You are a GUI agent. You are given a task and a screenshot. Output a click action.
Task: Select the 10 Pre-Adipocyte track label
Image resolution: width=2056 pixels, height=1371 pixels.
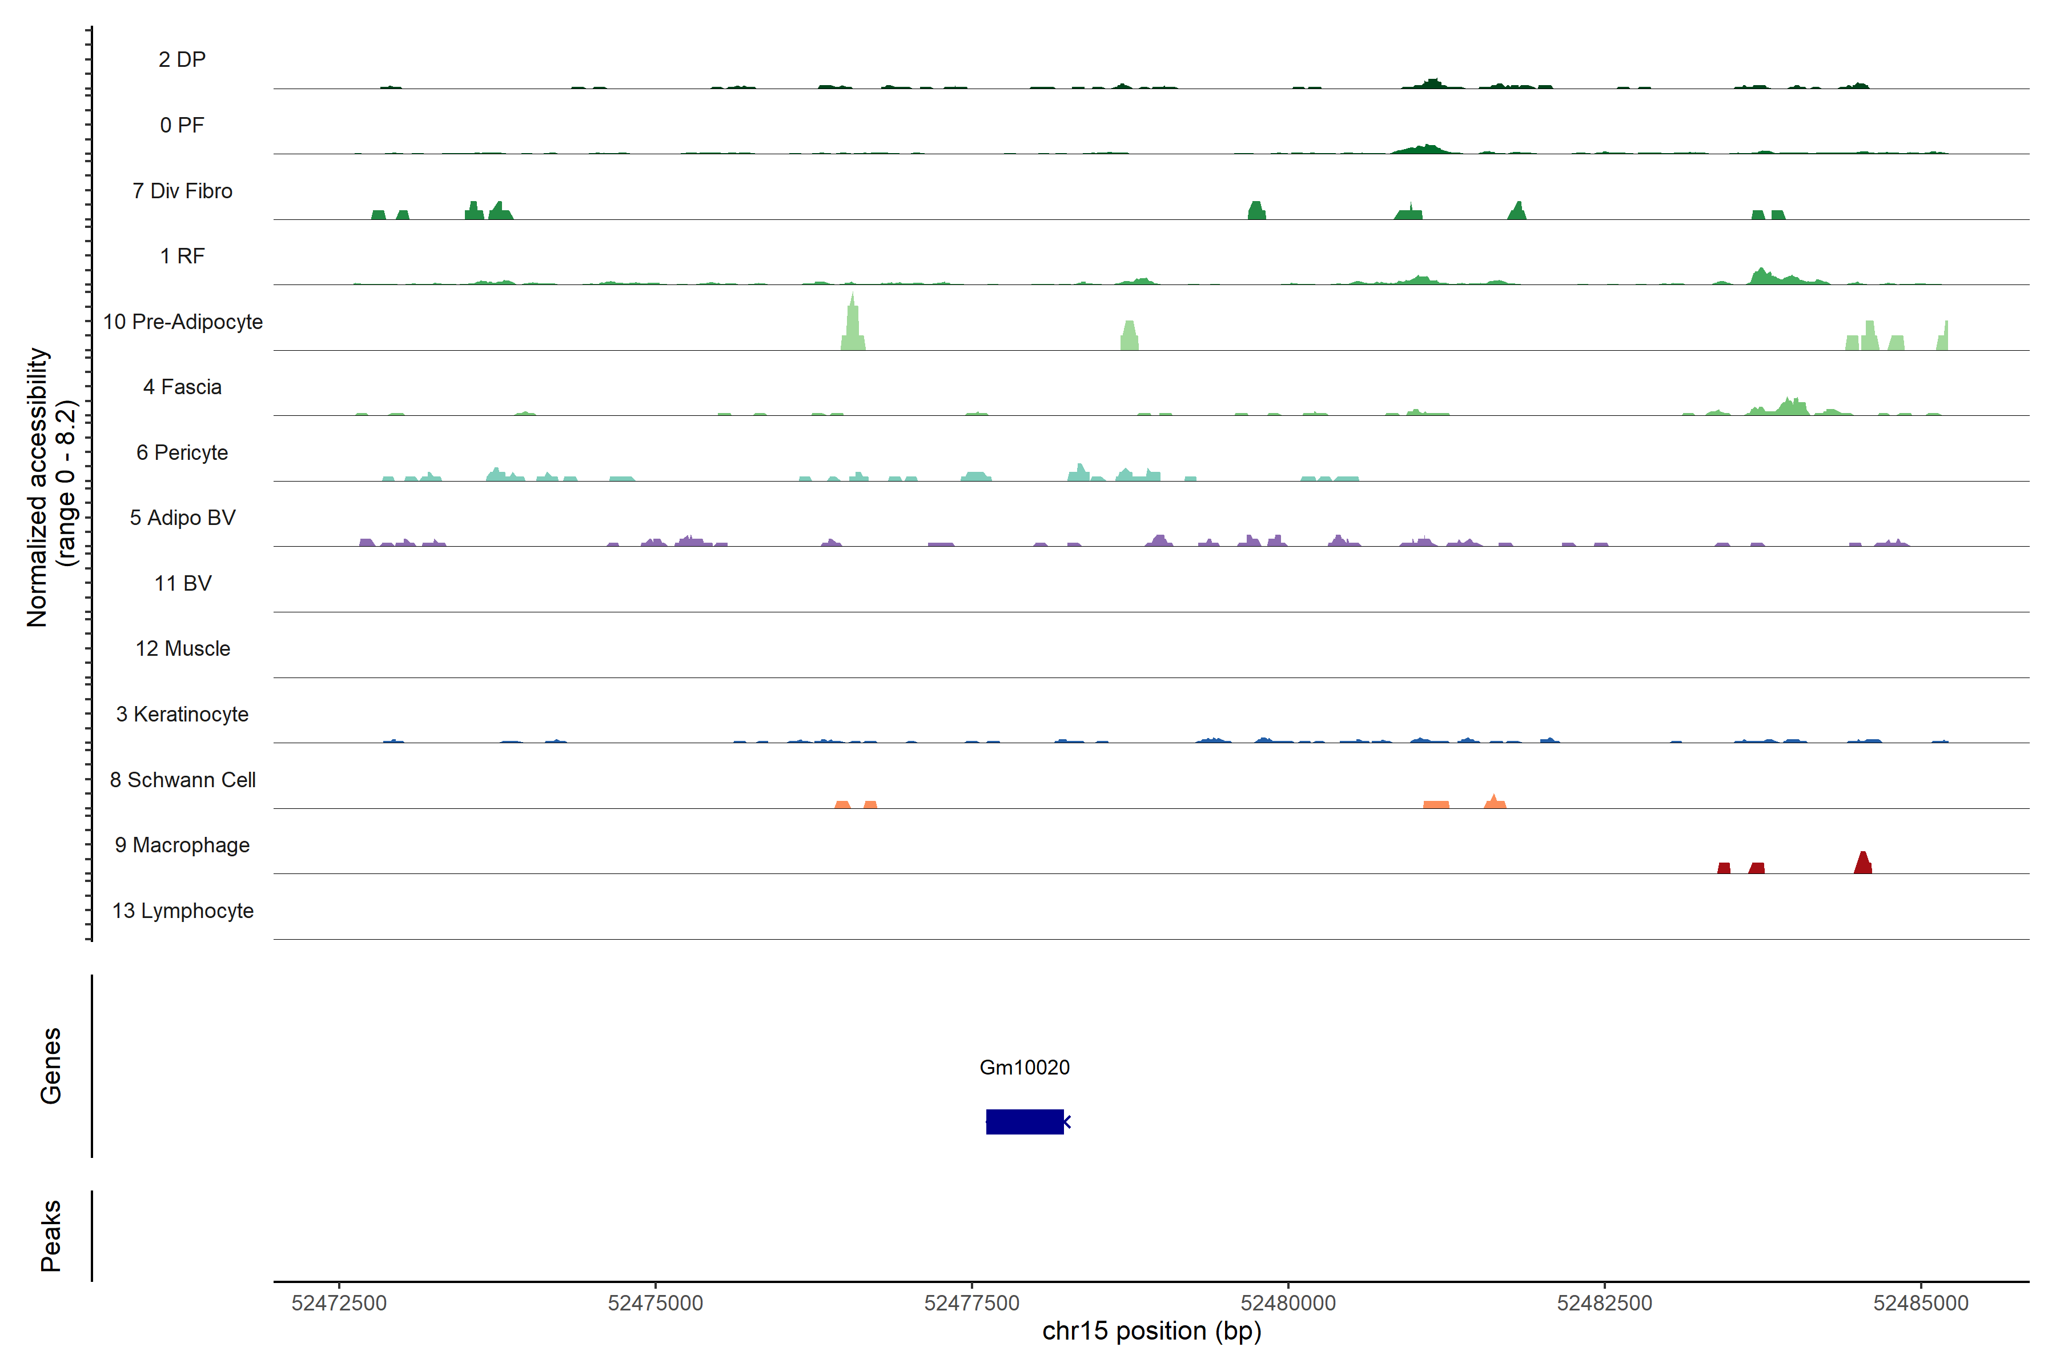[183, 322]
